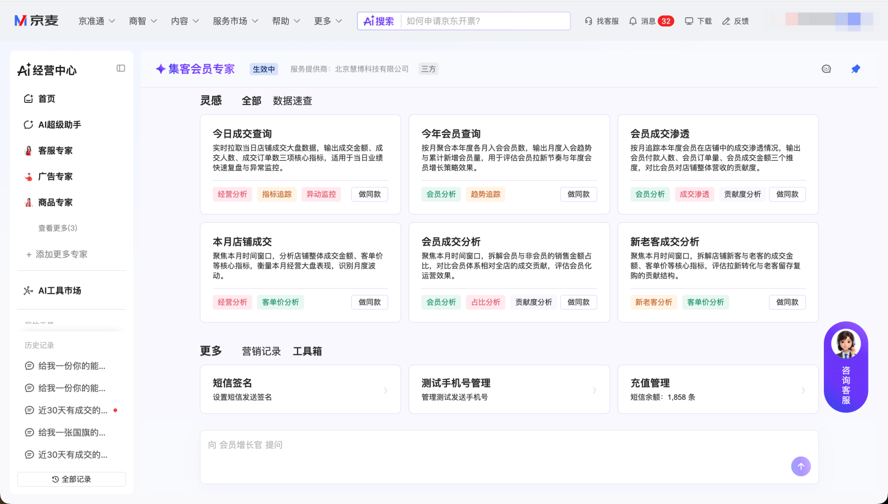Screen dimensions: 888x504
Task: Click 全部记录 button in history
Action: 71,479
